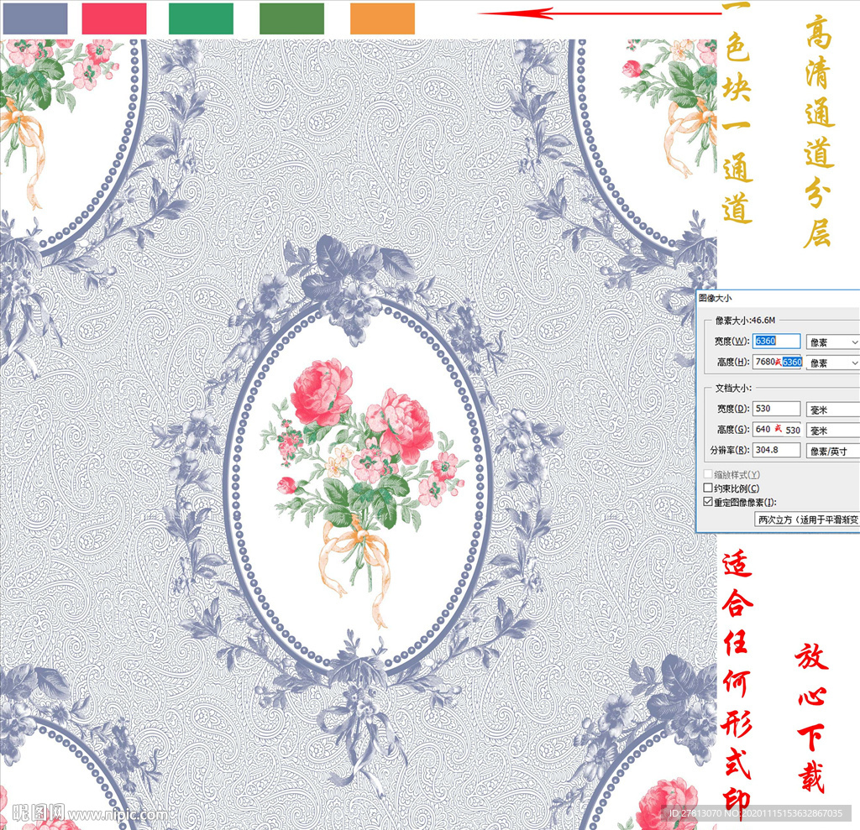Enable the 约束比例 checkbox
This screenshot has width=860, height=830.
coord(708,488)
